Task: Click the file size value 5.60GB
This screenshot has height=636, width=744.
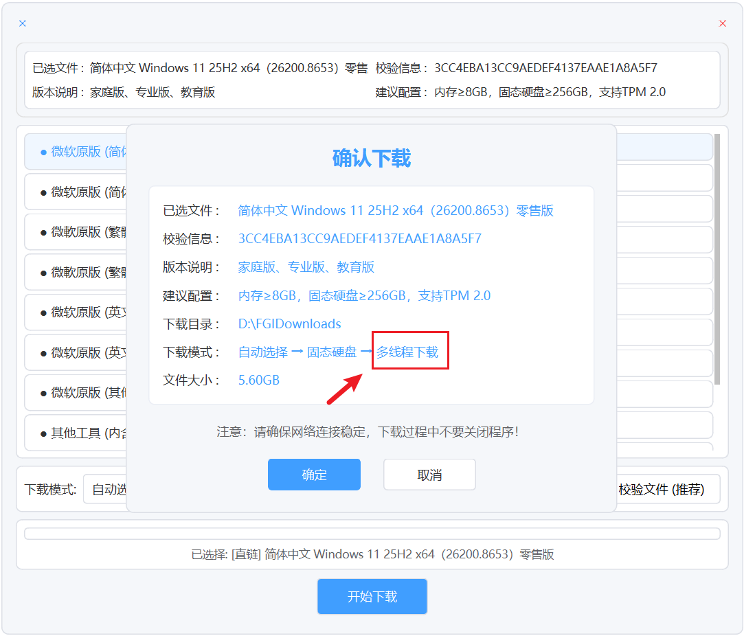Action: click(258, 381)
